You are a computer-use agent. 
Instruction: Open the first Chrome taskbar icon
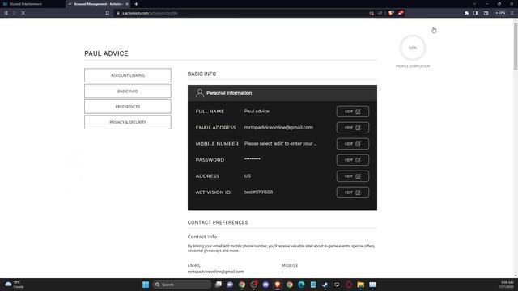point(242,285)
